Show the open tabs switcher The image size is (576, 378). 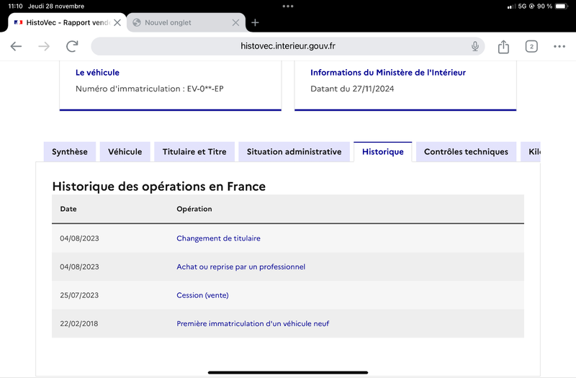[531, 46]
